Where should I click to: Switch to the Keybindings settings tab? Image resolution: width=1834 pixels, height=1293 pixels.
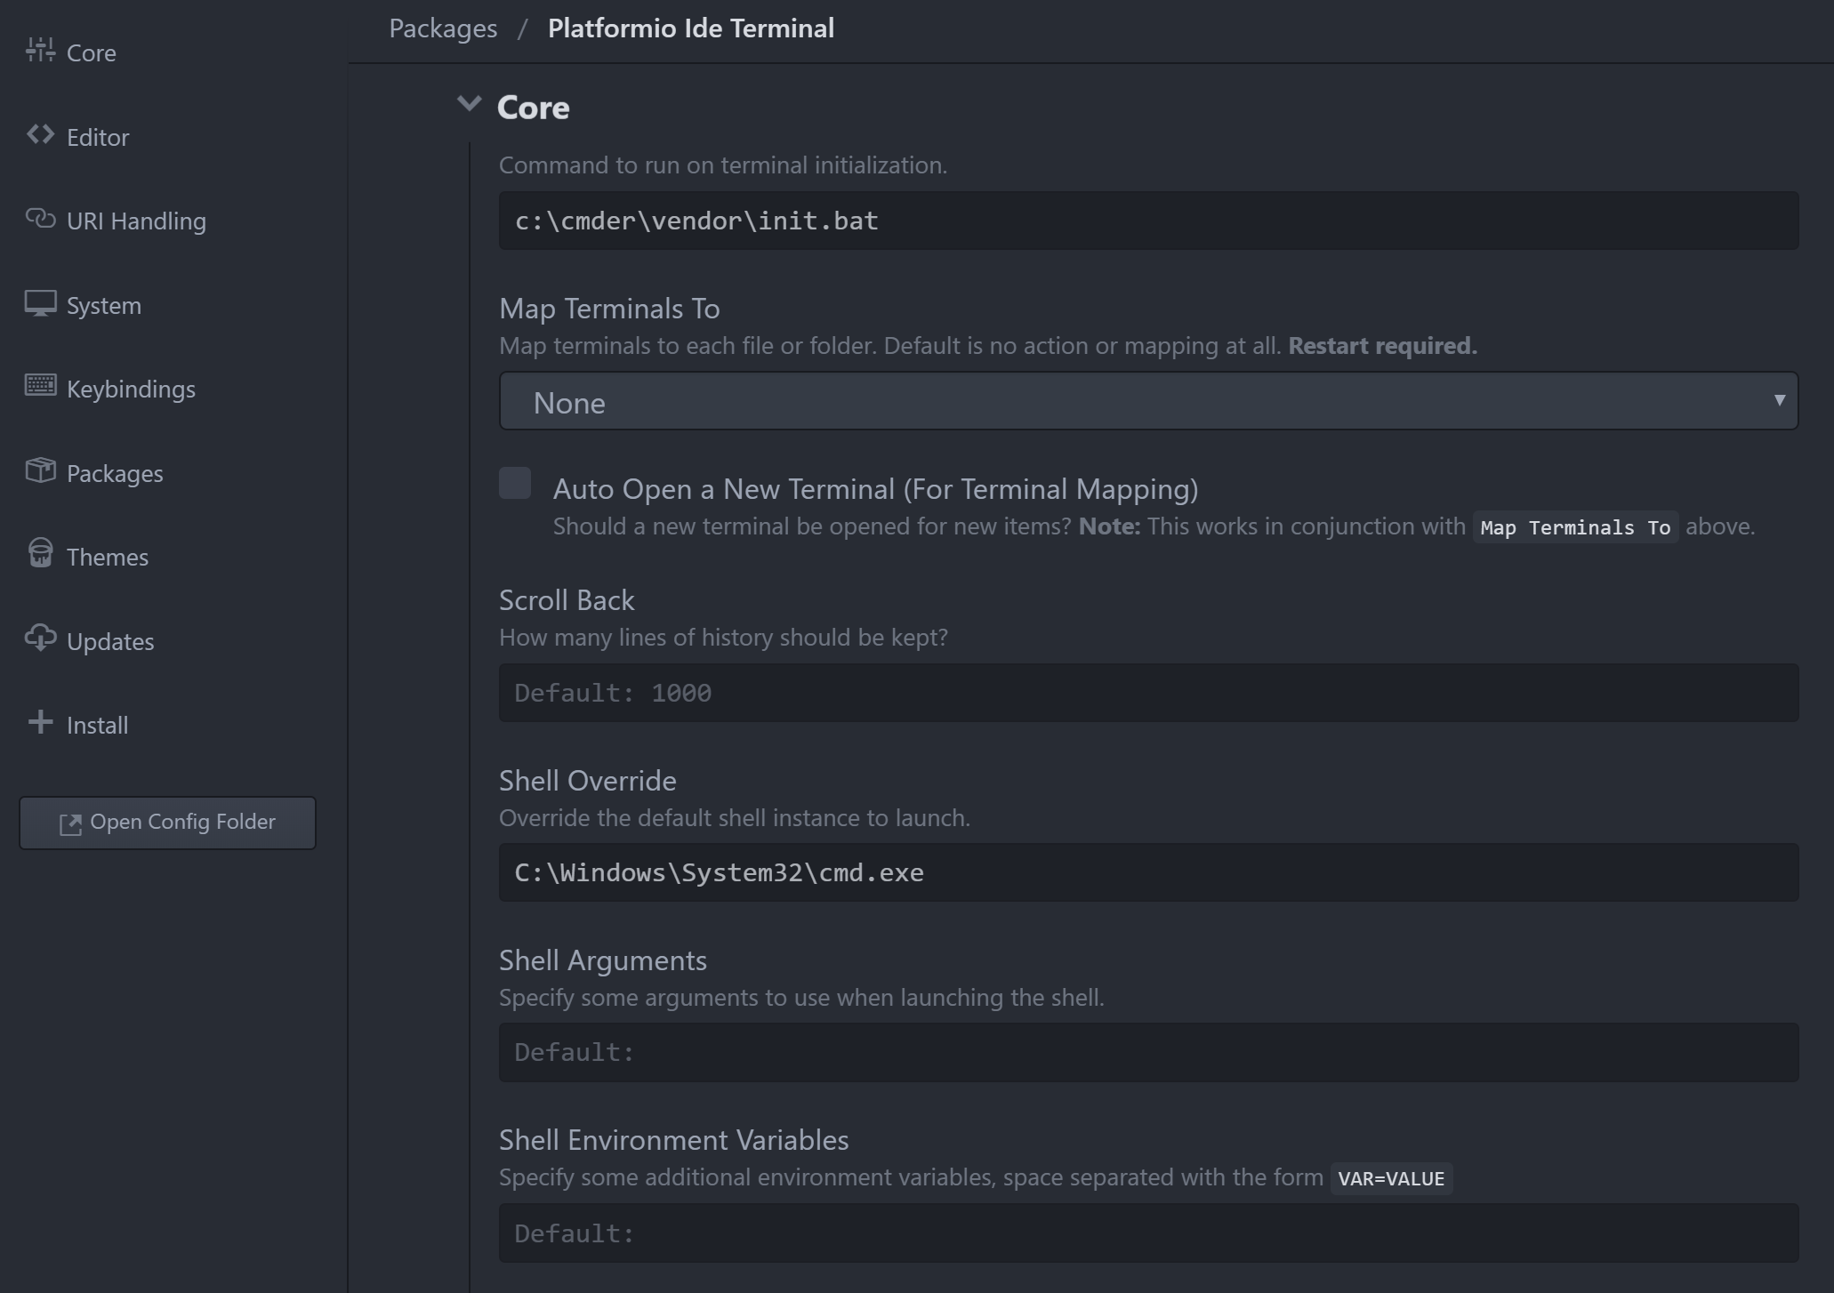(131, 390)
